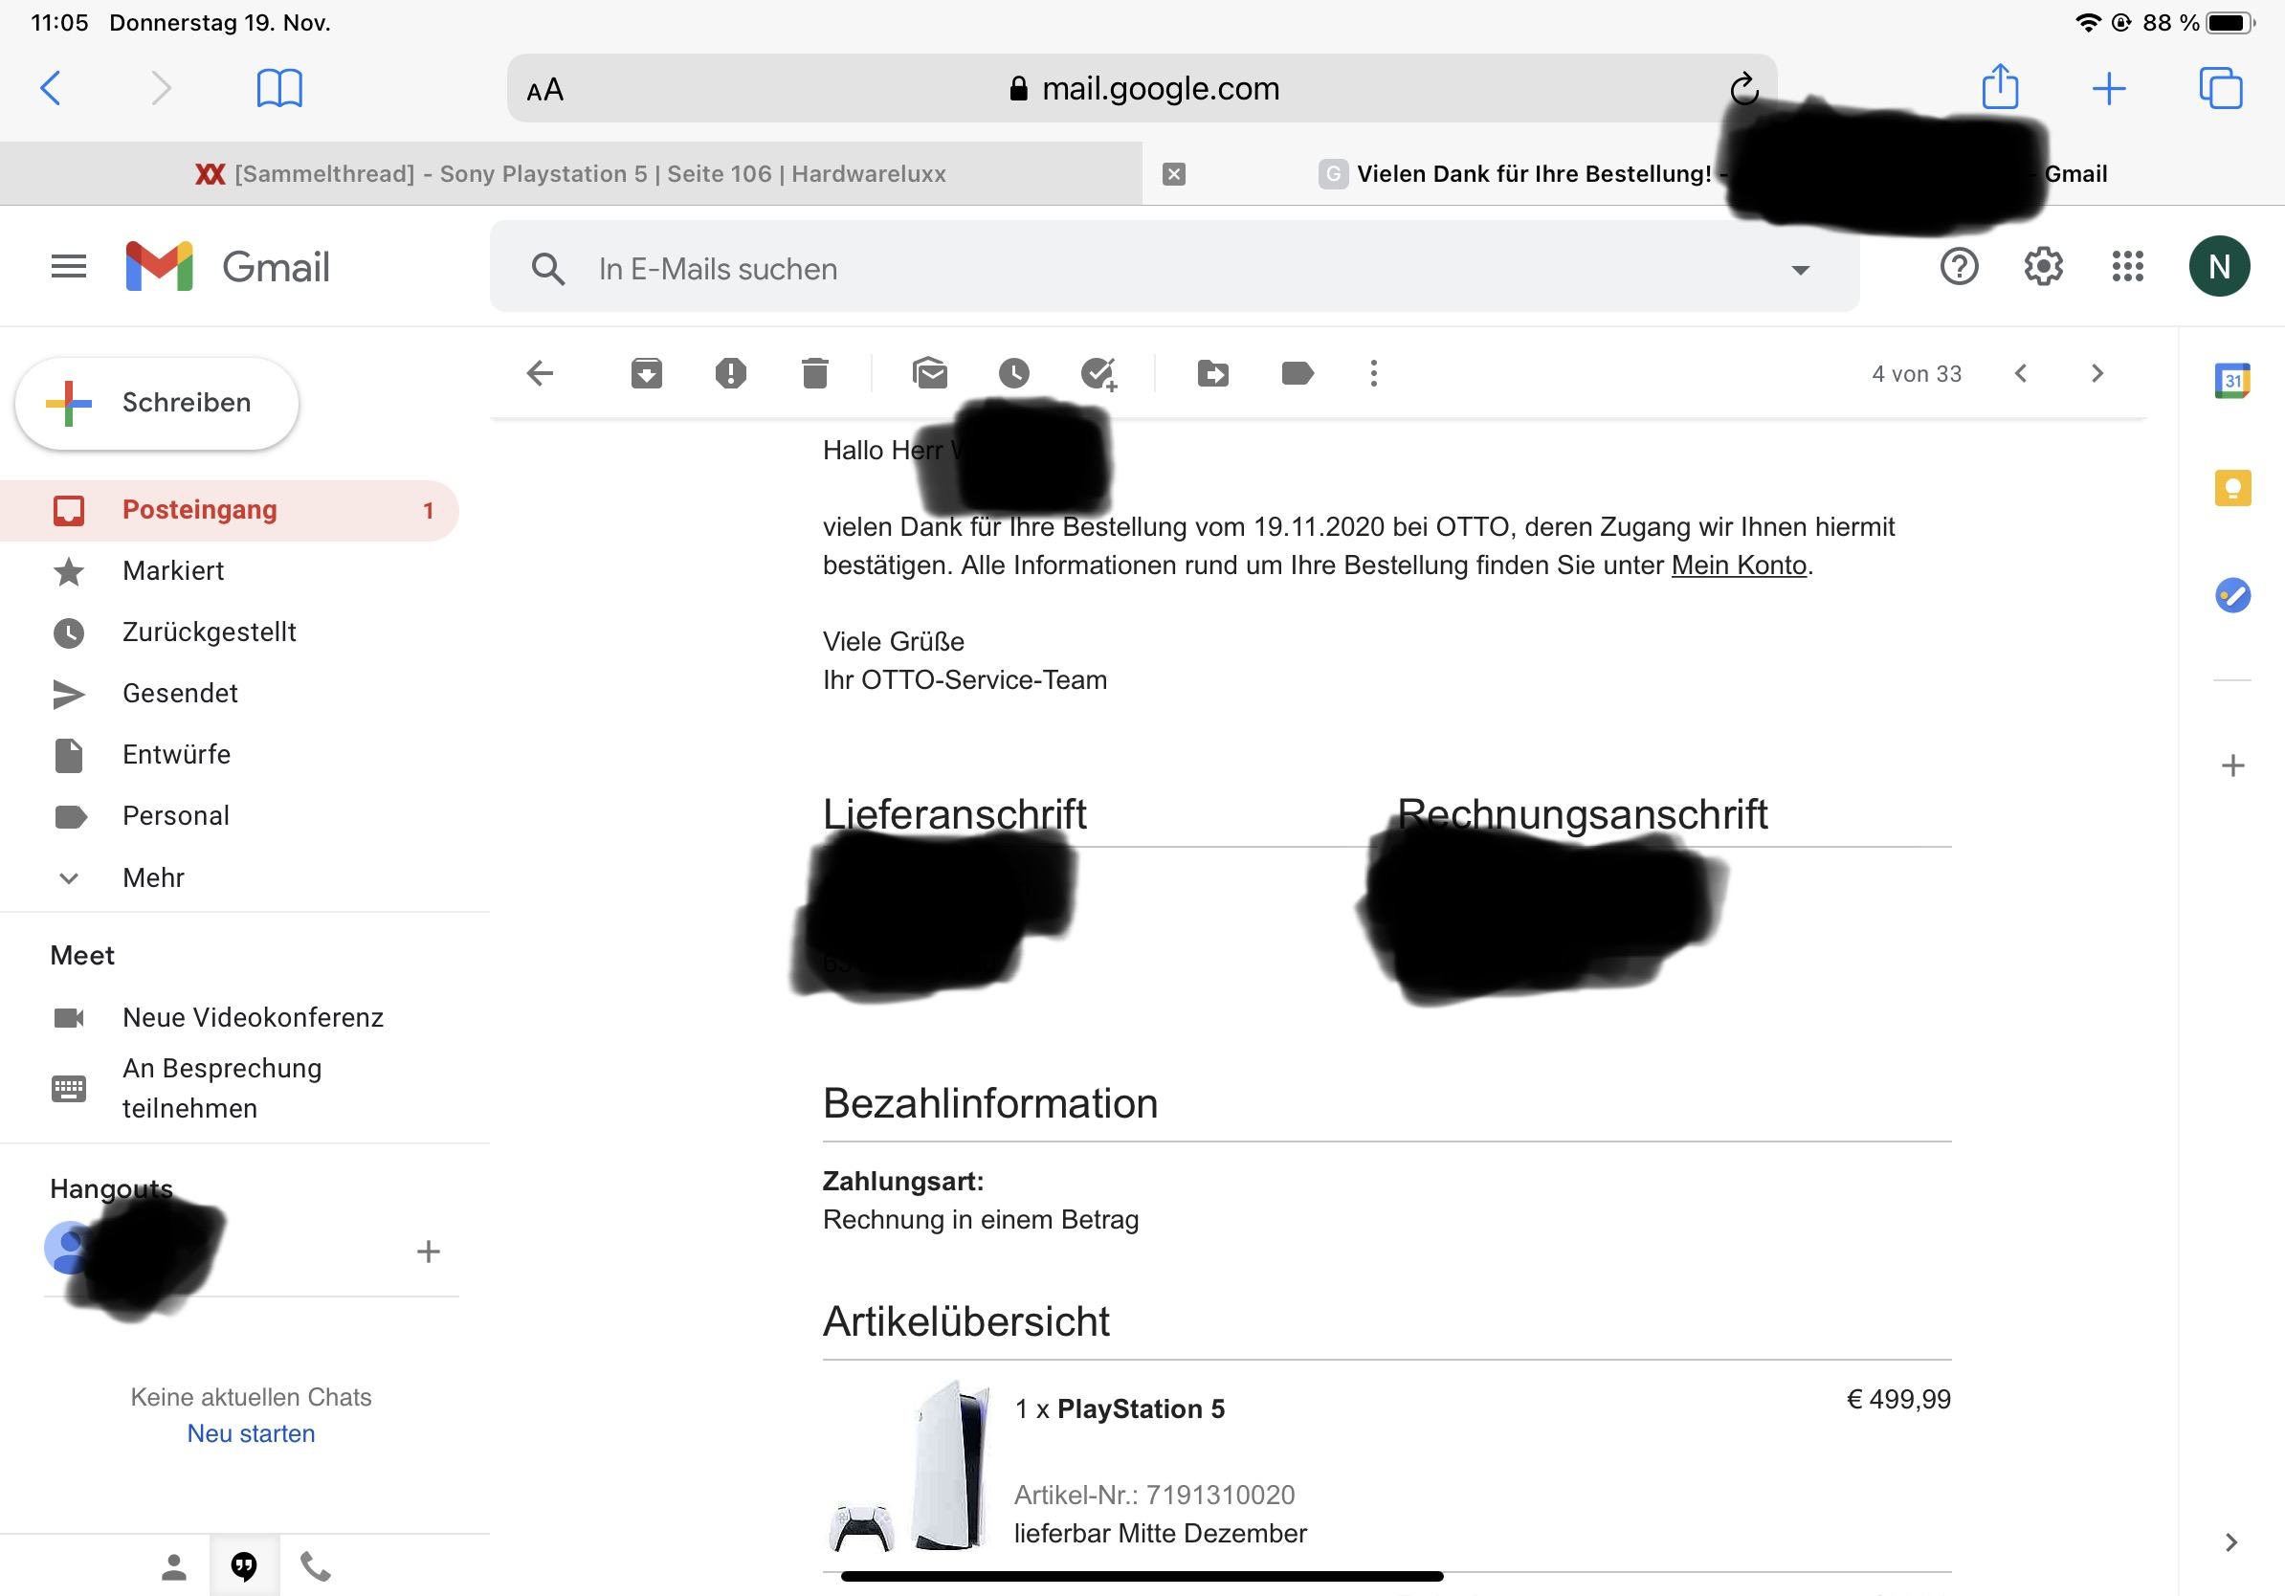
Task: Move email to a folder
Action: pyautogui.click(x=1213, y=374)
